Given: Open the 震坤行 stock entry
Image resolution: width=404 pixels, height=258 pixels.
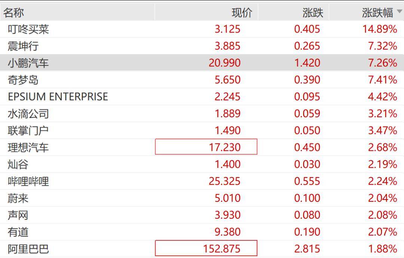Looking at the screenshot, I should pyautogui.click(x=23, y=46).
